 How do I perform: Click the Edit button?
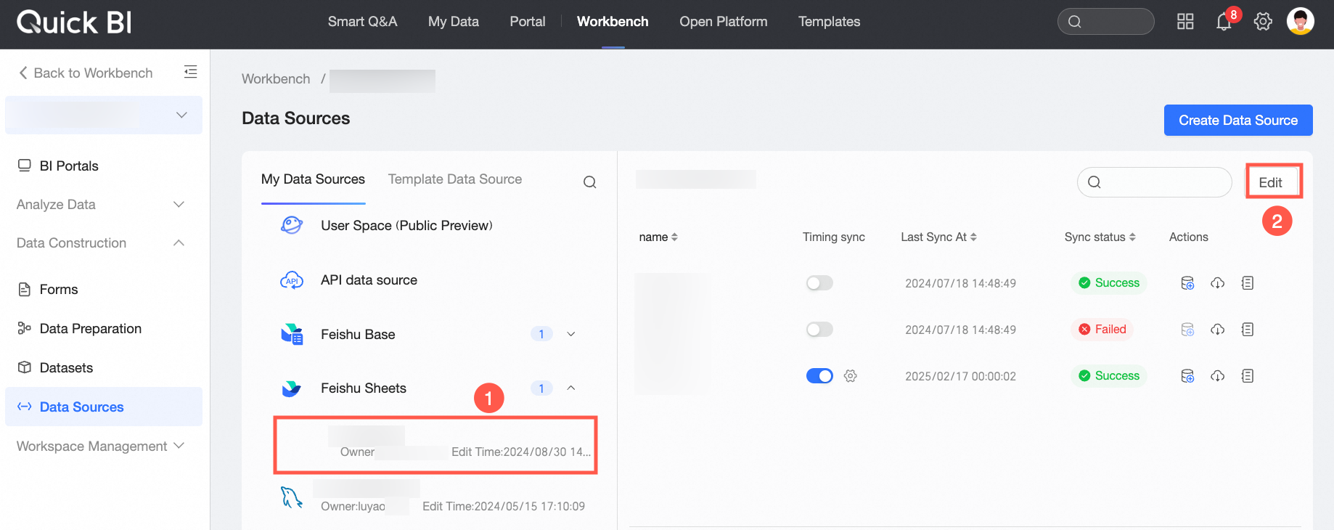(1271, 182)
